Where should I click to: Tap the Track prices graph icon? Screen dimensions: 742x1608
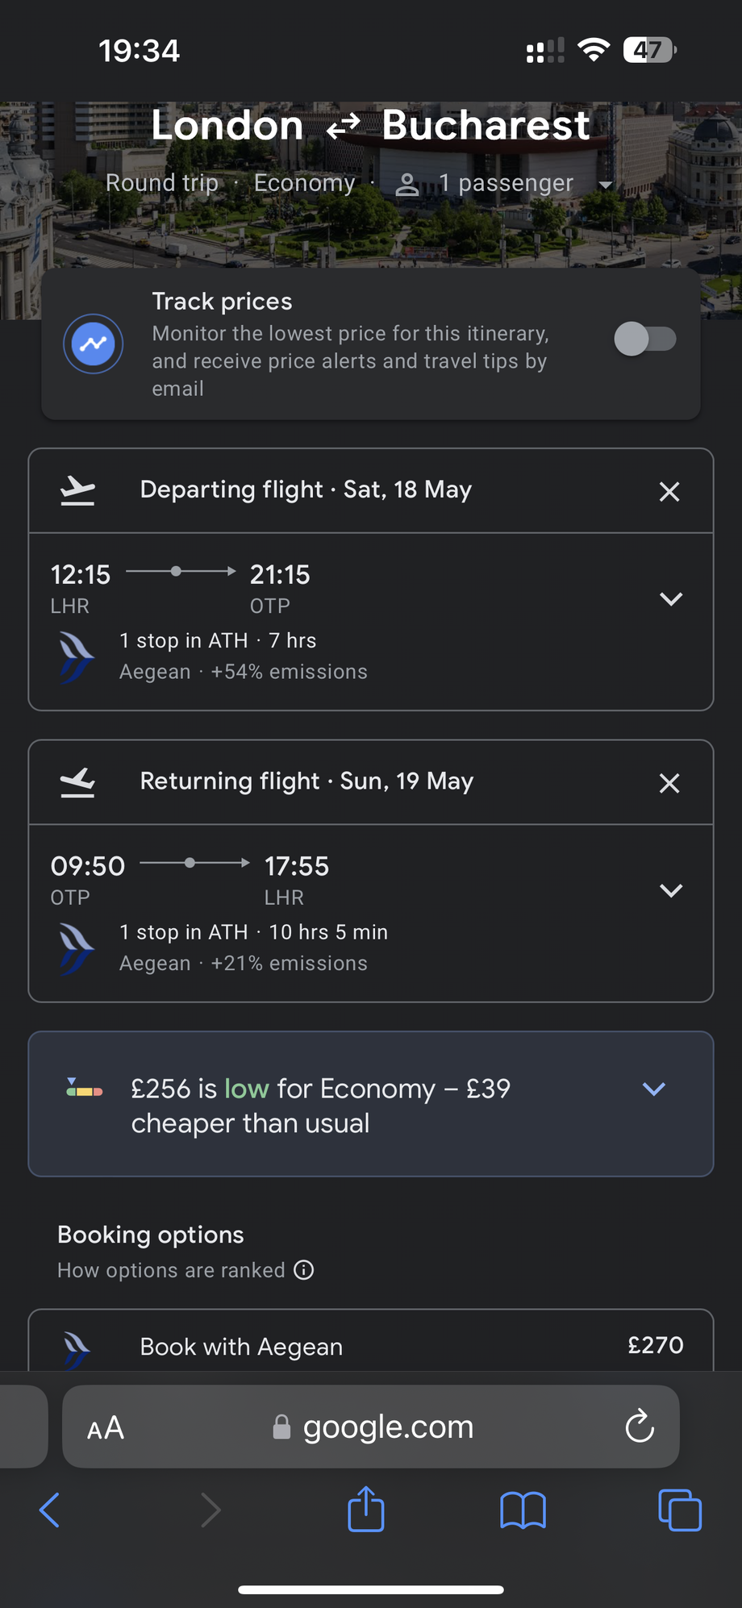pyautogui.click(x=94, y=344)
